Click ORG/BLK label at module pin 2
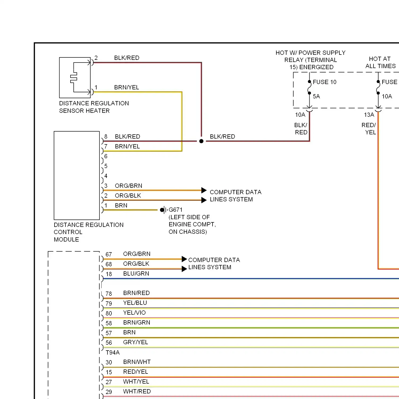 (x=128, y=196)
